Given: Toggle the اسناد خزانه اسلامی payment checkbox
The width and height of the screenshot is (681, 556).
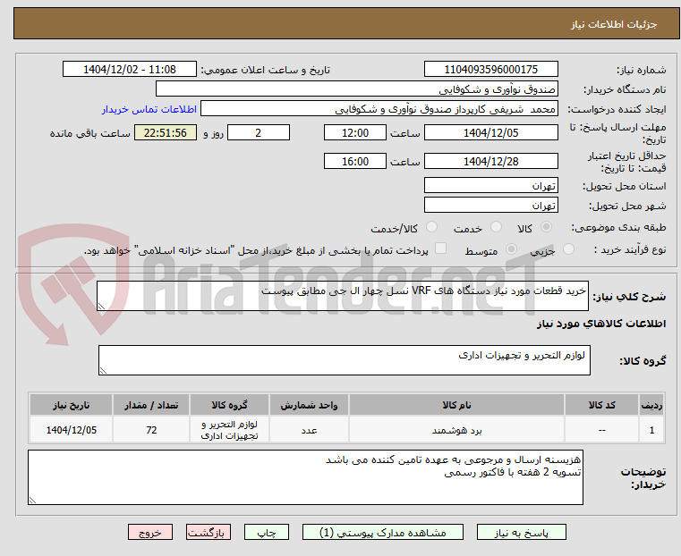Looking at the screenshot, I should pos(440,249).
